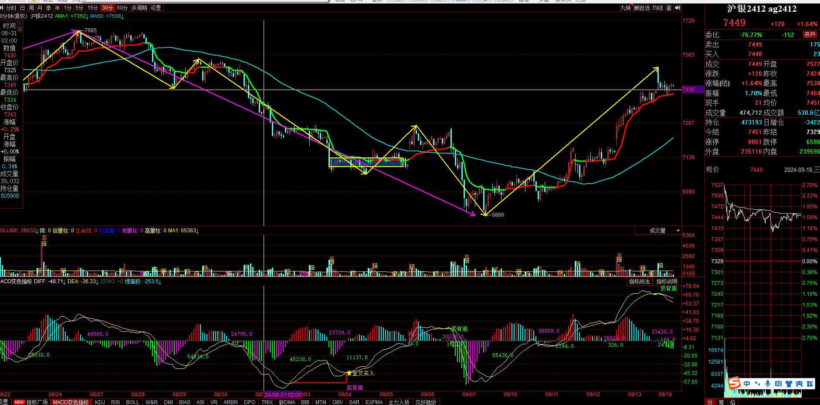Toggle 均线 moving average display
The width and height of the screenshot is (820, 405).
[x=657, y=8]
